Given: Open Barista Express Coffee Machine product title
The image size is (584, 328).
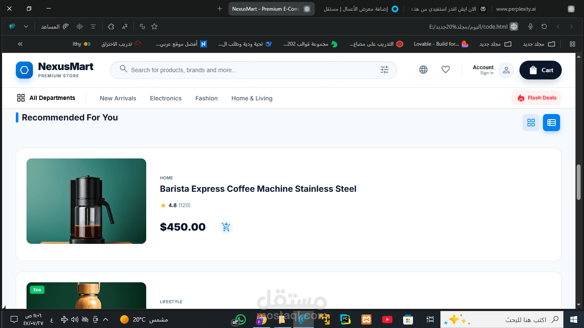Looking at the screenshot, I should click(258, 189).
